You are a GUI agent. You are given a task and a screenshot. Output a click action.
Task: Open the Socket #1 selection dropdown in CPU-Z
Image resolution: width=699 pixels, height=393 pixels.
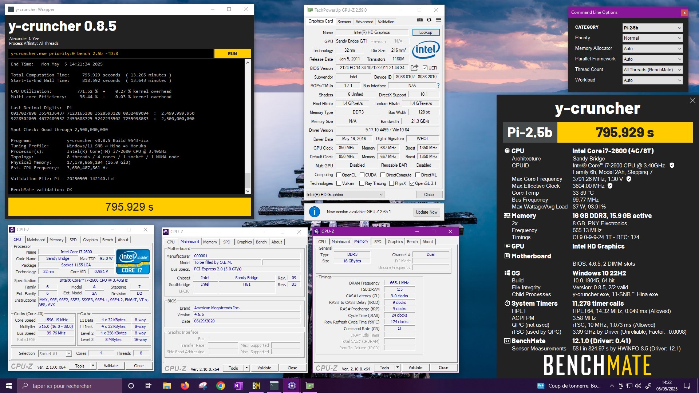[55, 354]
